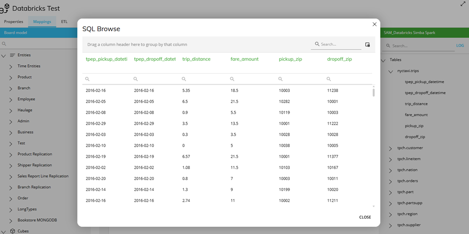Click the grid vertical scrollbar thumb
The image size is (469, 234).
coord(374,93)
